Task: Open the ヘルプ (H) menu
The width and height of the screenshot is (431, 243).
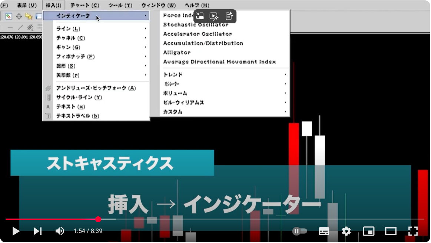Action: (x=197, y=5)
